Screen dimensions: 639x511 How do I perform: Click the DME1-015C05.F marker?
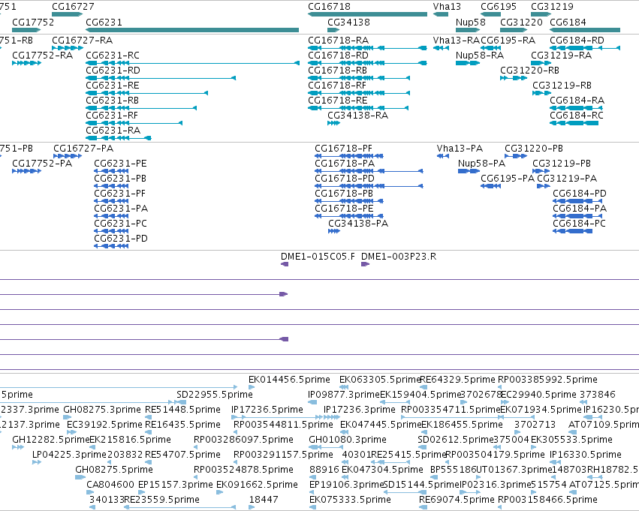click(285, 264)
